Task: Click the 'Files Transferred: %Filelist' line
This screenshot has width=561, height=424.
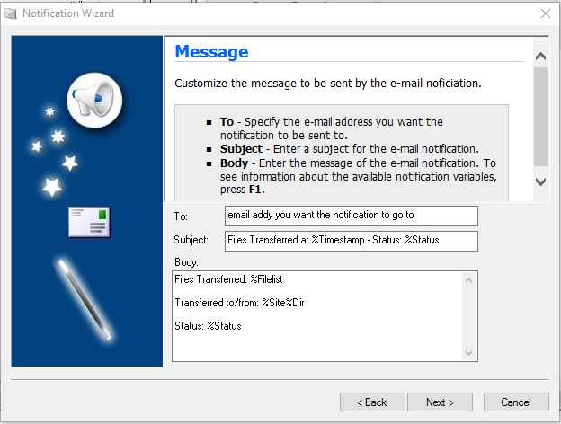Action: tap(228, 279)
